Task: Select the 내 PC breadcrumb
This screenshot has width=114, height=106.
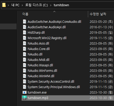Action: [16, 5]
